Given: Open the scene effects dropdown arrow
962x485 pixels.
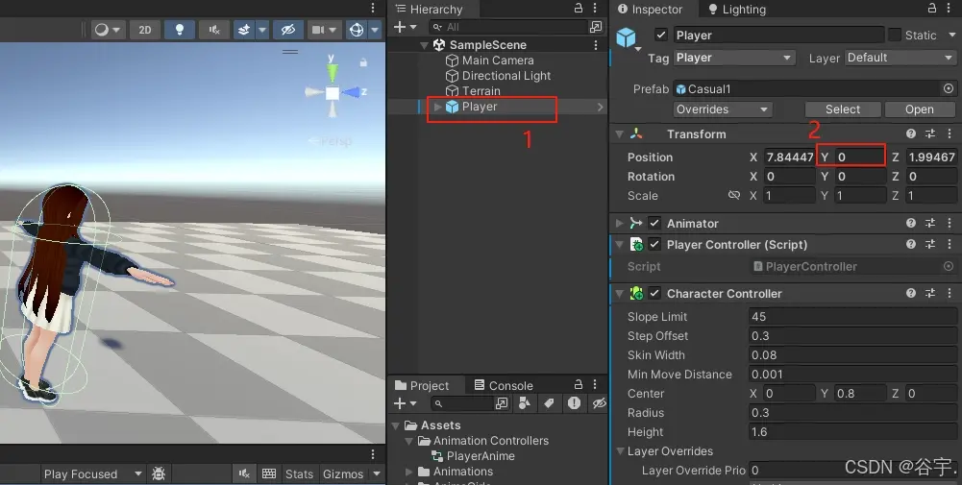Looking at the screenshot, I should 262,30.
